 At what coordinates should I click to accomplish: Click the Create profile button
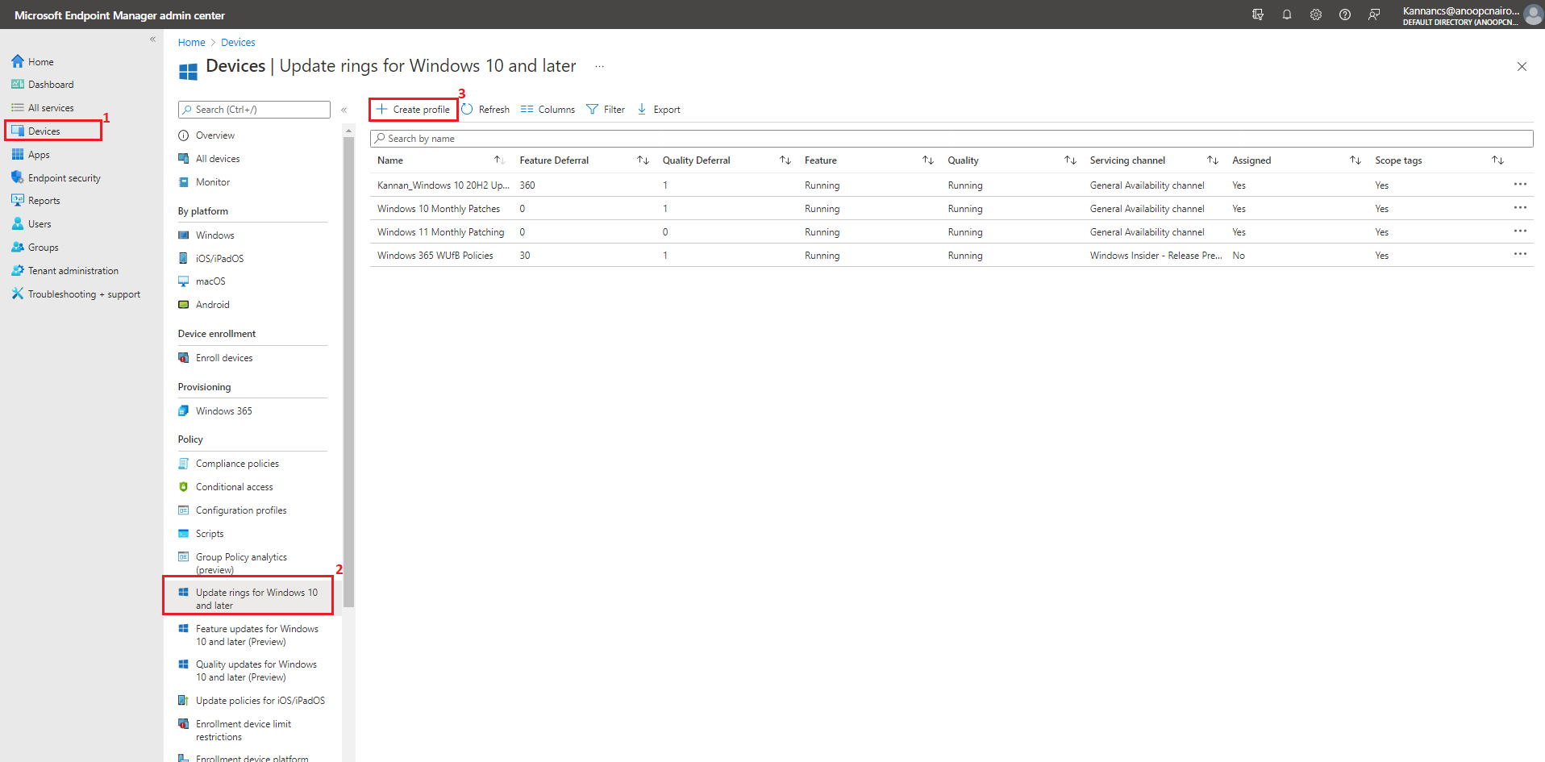click(413, 109)
